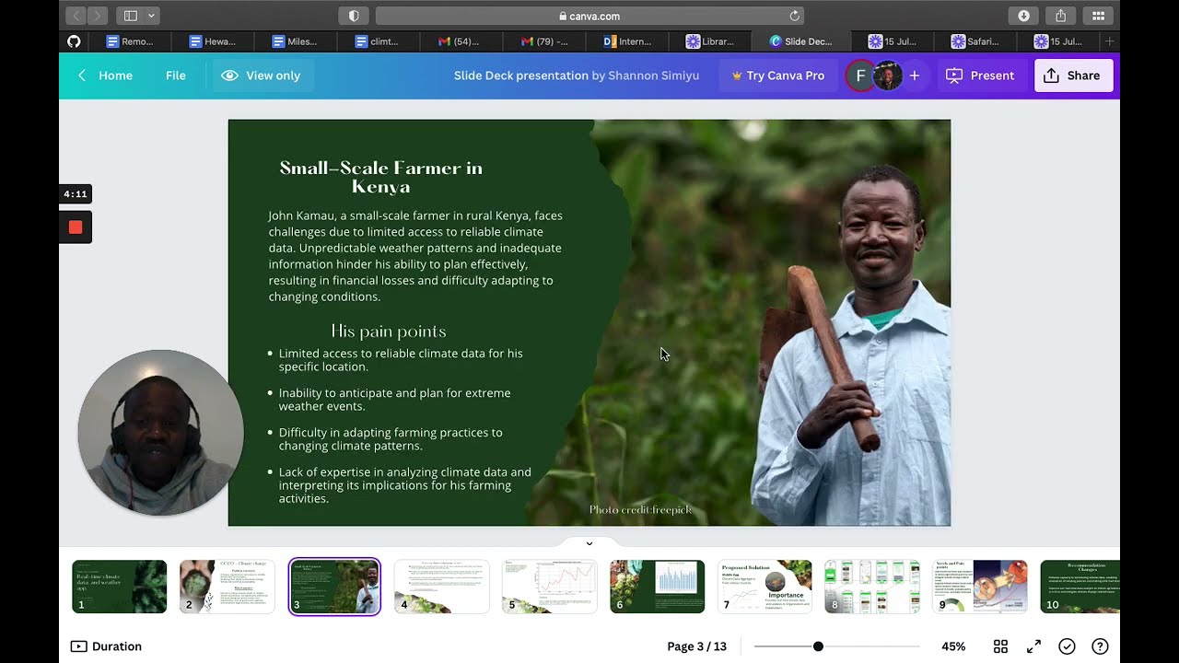Open the help question mark icon
1179x663 pixels.
1100,646
